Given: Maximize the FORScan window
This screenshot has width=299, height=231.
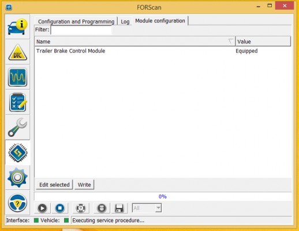Looking at the screenshot, I should point(270,6).
